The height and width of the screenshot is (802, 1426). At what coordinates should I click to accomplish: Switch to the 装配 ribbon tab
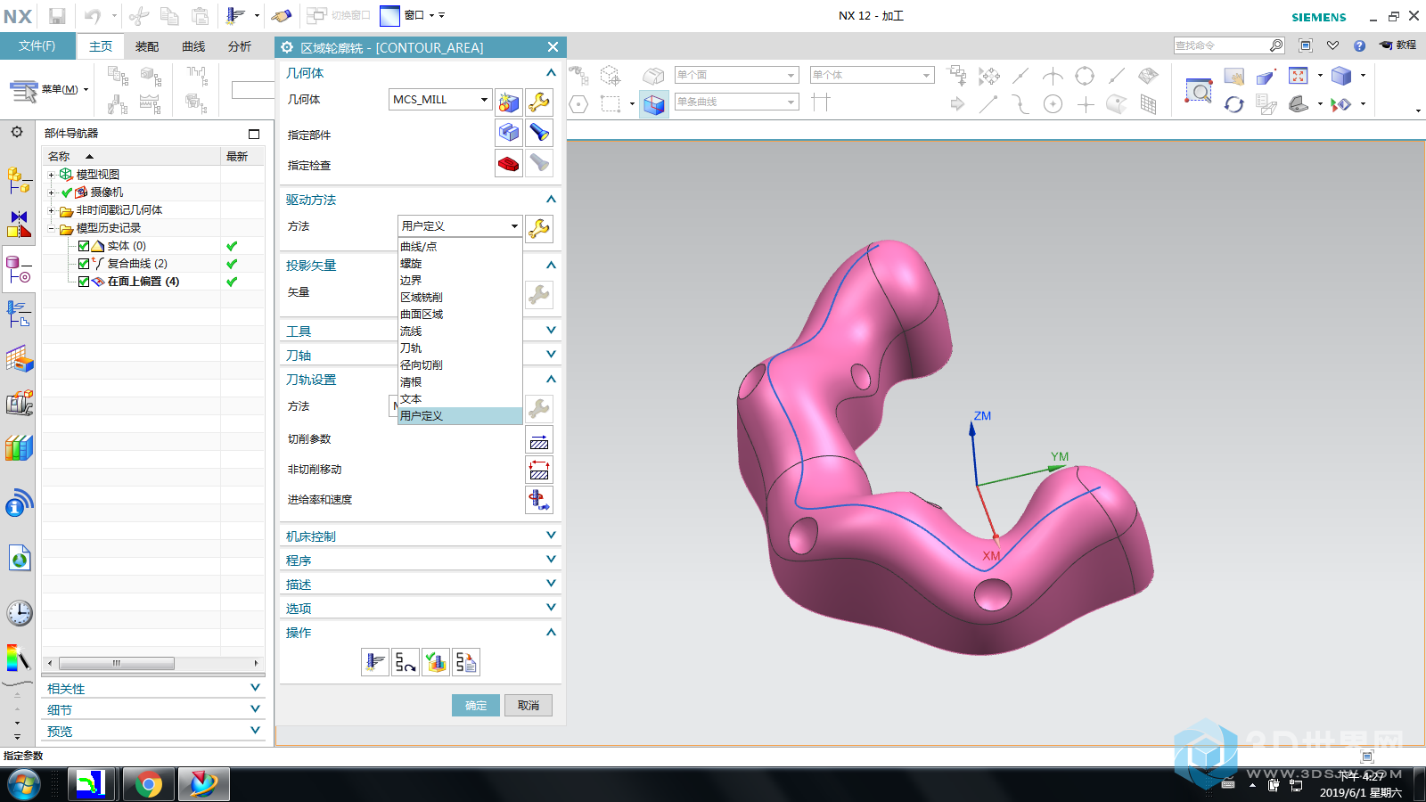coord(147,46)
